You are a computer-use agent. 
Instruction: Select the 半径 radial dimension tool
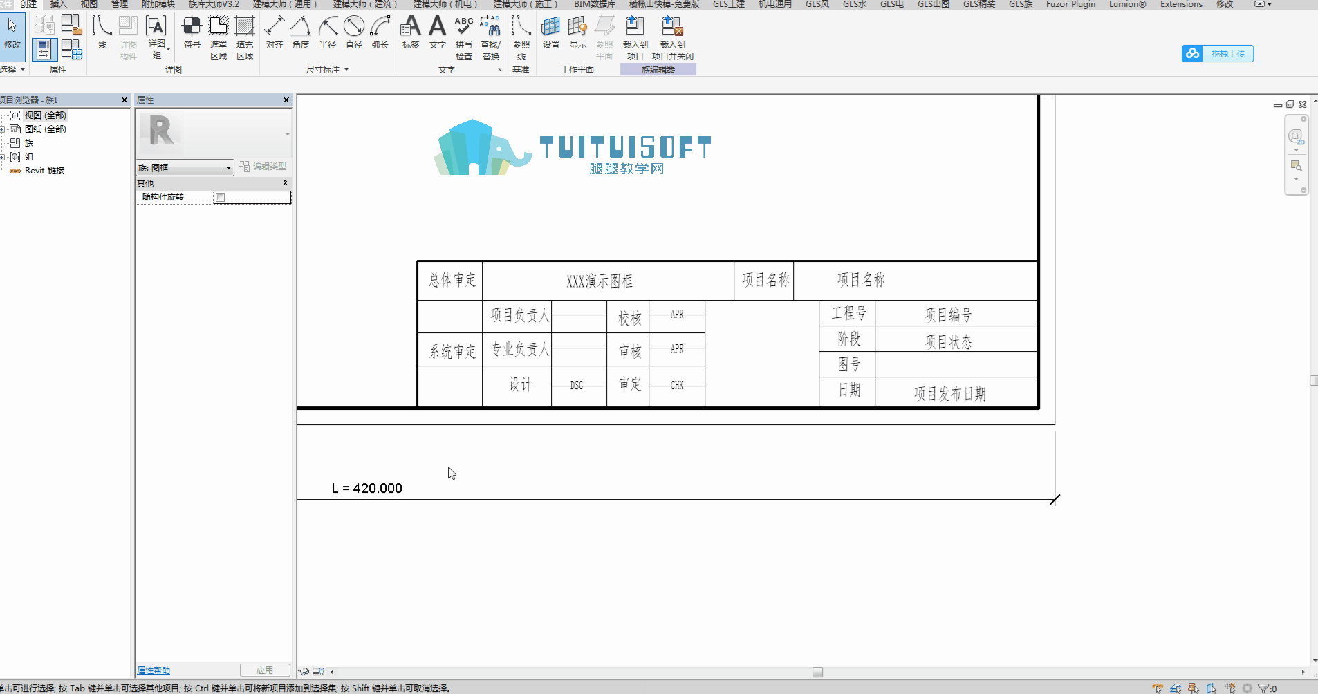(x=328, y=33)
